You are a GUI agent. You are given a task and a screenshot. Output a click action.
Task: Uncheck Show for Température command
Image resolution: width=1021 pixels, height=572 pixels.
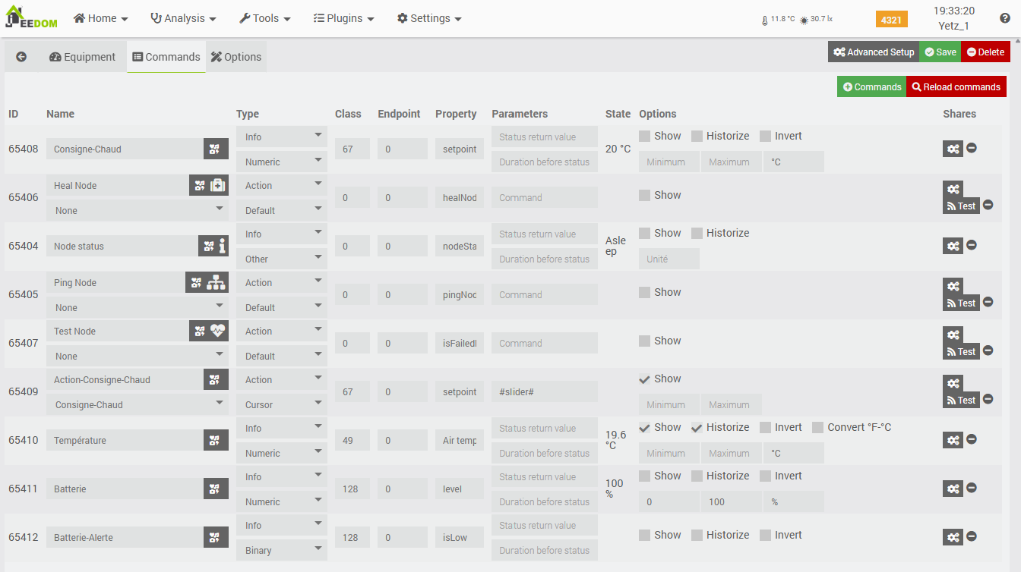coord(645,428)
